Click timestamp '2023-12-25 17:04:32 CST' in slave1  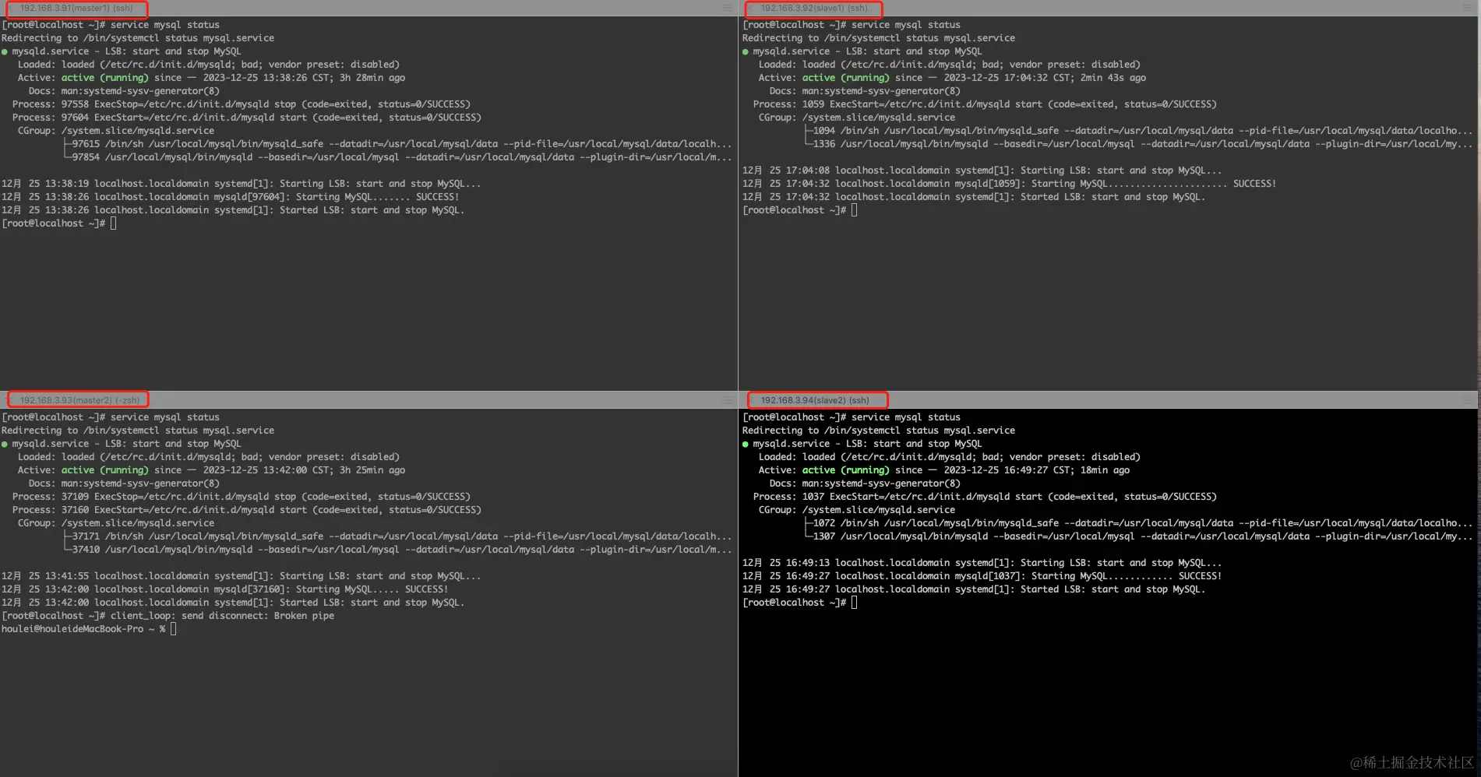click(x=1008, y=78)
